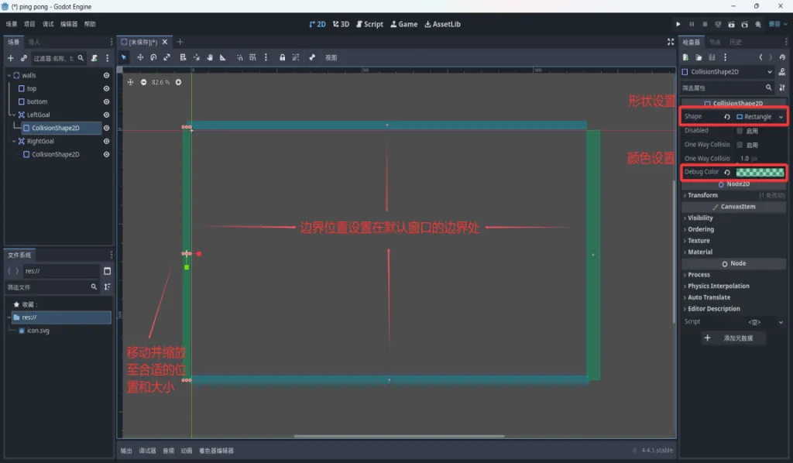This screenshot has width=793, height=463.
Task: Select the Rotate mode tool
Action: [153, 57]
